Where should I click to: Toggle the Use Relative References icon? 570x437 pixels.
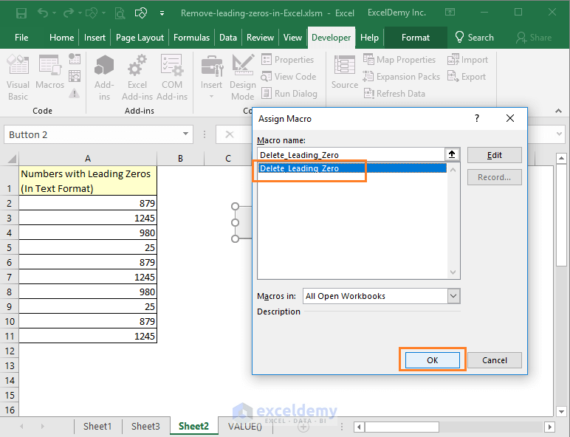click(75, 76)
